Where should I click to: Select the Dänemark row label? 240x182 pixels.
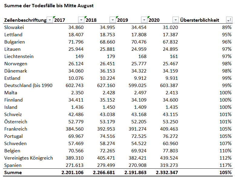tap(16, 71)
